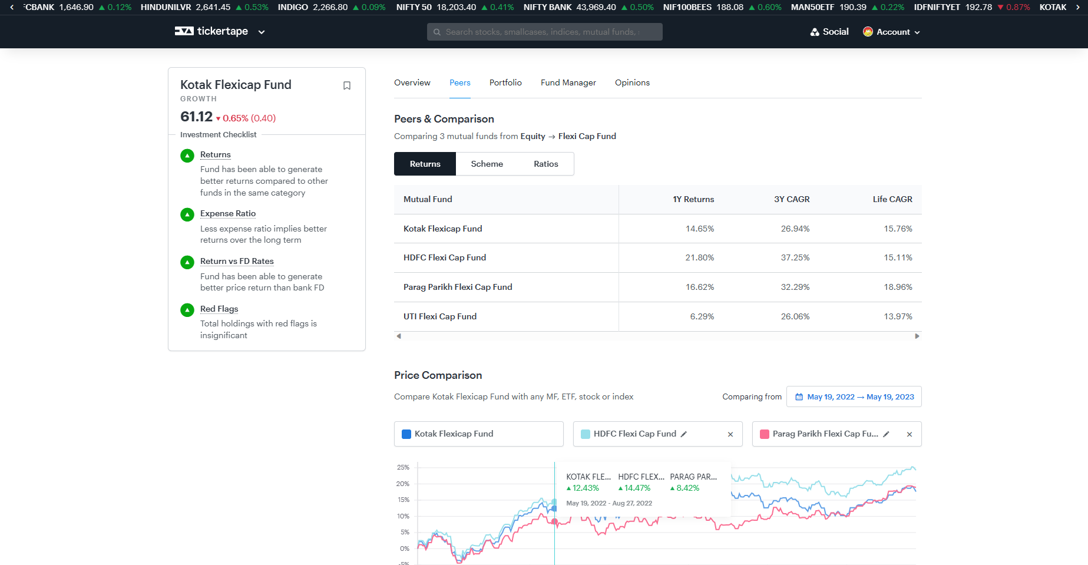Open the Red Flags checklist link

click(219, 309)
